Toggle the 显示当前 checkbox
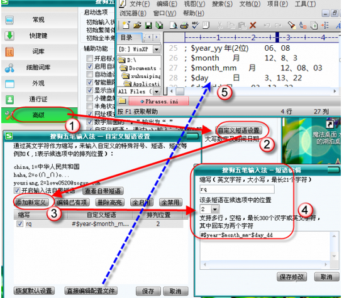The height and width of the screenshot is (298, 344). 89,90
